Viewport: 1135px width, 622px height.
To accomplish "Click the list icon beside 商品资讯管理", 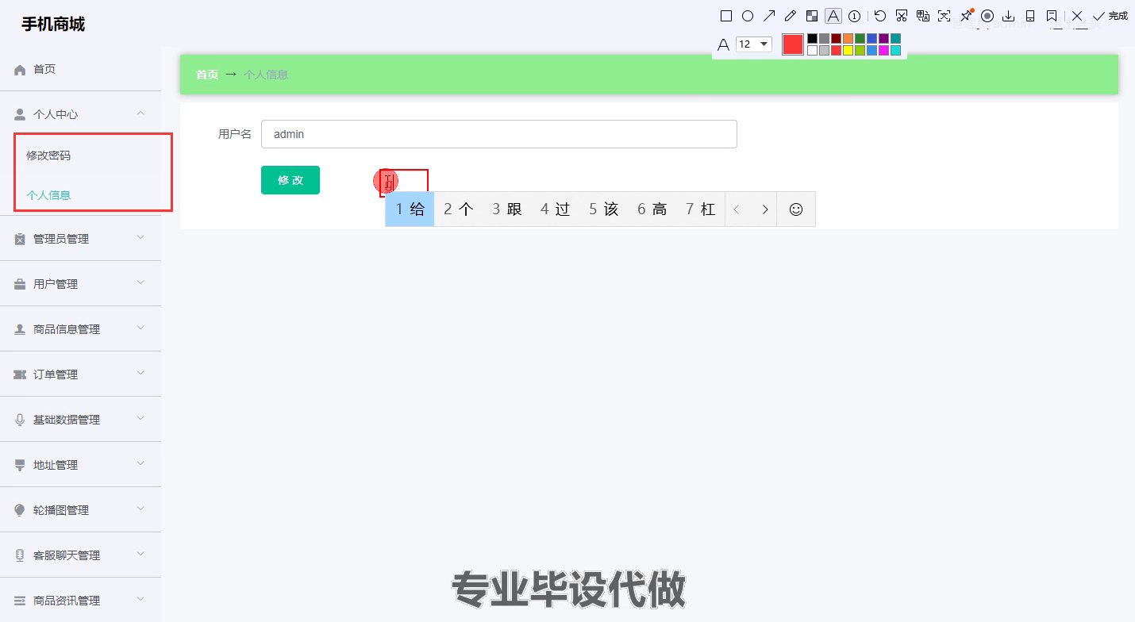I will click(x=21, y=601).
